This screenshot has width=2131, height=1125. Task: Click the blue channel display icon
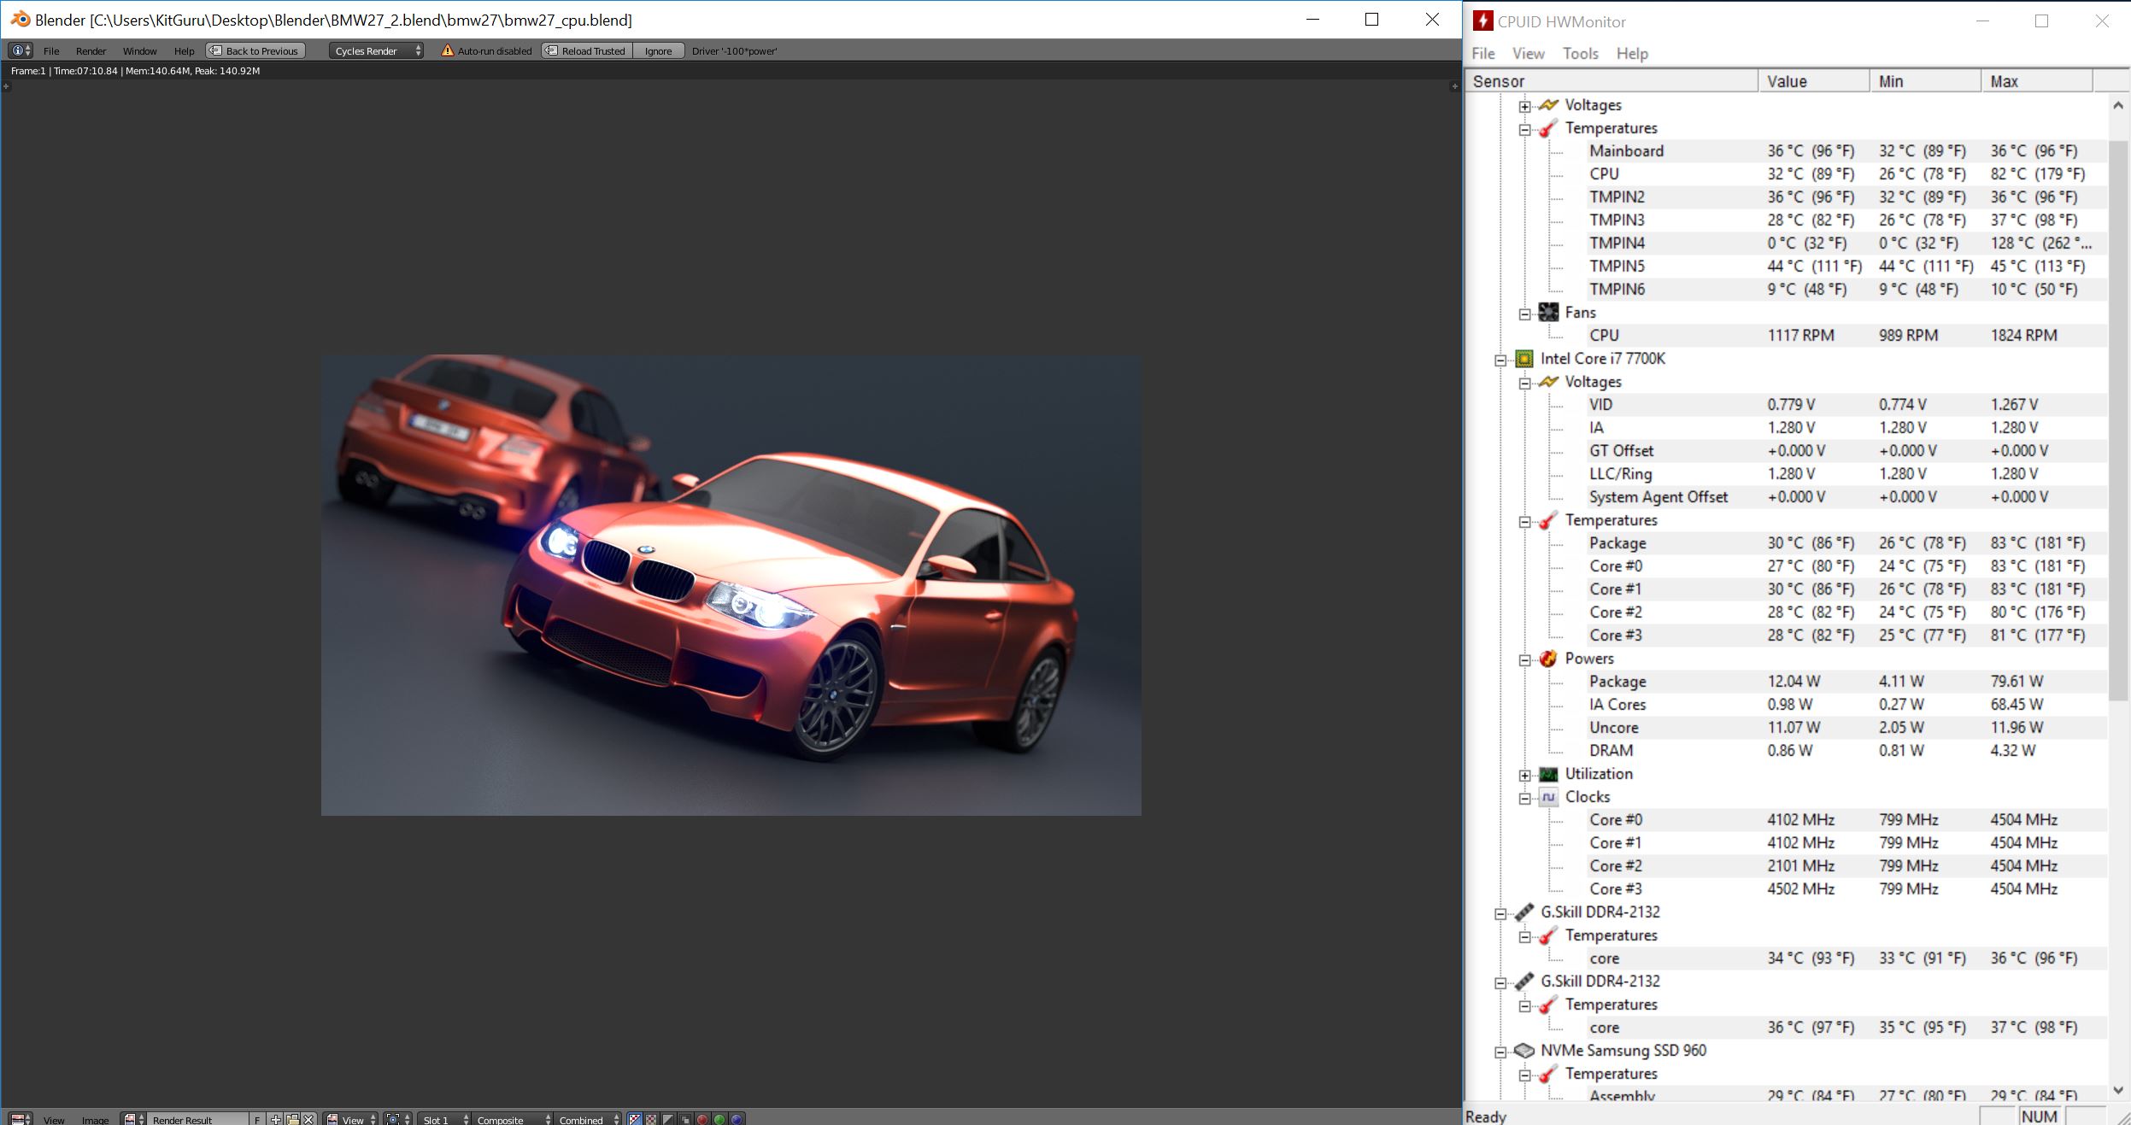(x=737, y=1119)
